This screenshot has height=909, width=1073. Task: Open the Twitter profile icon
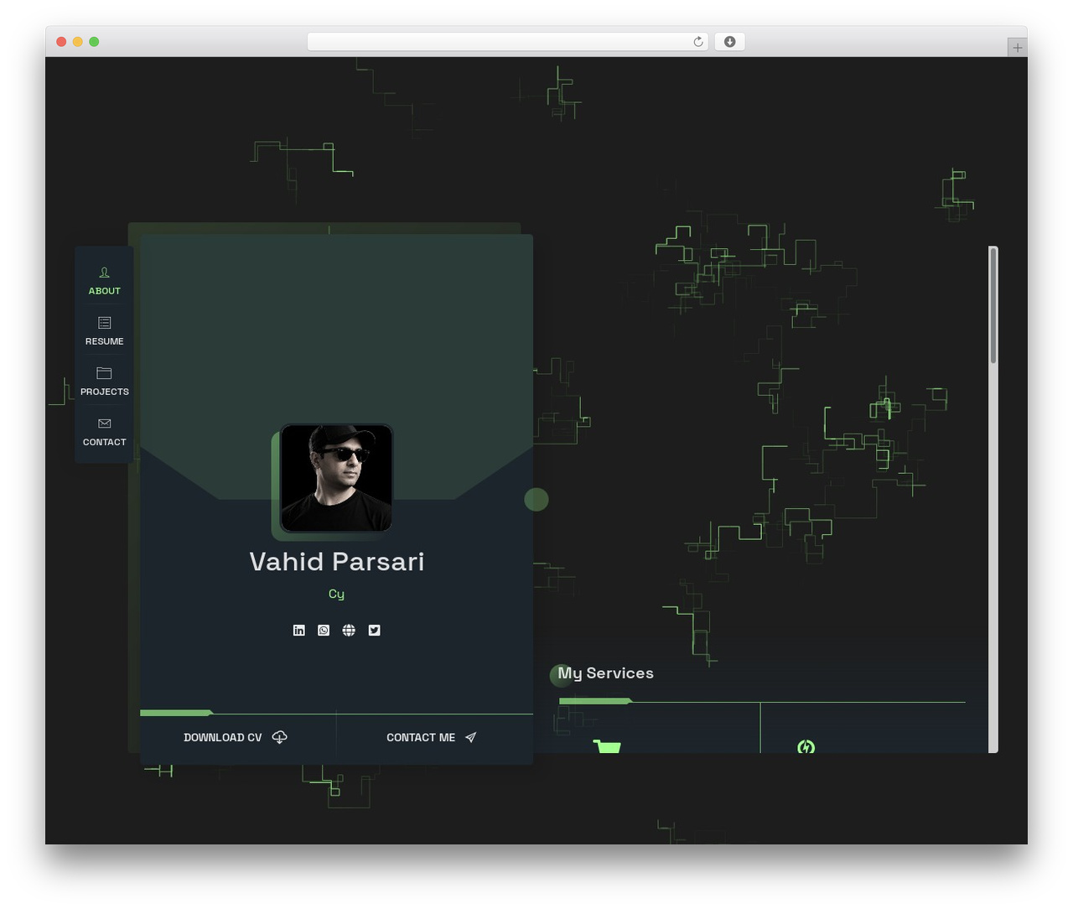[374, 630]
